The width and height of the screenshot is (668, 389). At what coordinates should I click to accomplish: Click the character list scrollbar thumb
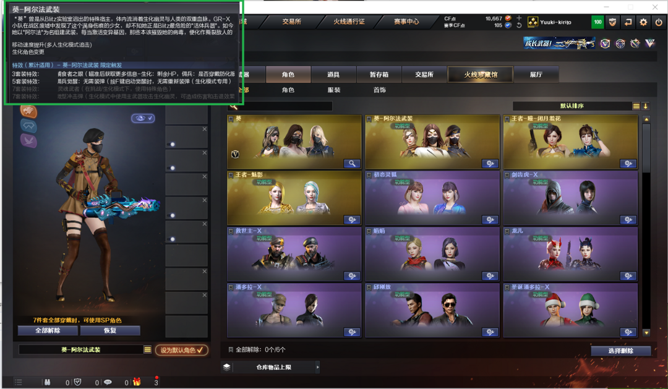[646, 149]
